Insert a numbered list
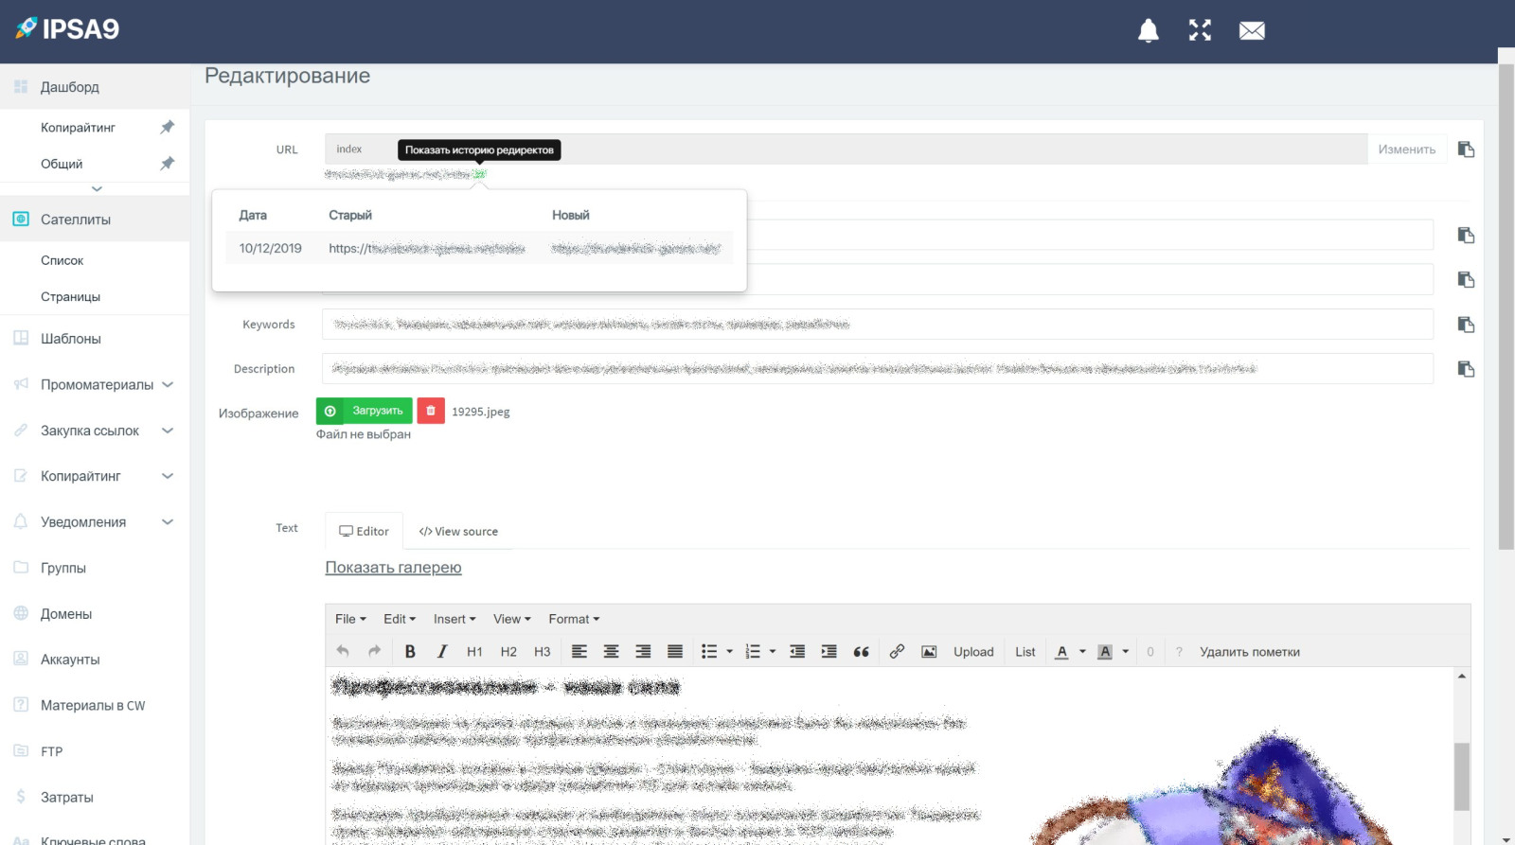Screen dimensions: 1515x845 [x=753, y=651]
